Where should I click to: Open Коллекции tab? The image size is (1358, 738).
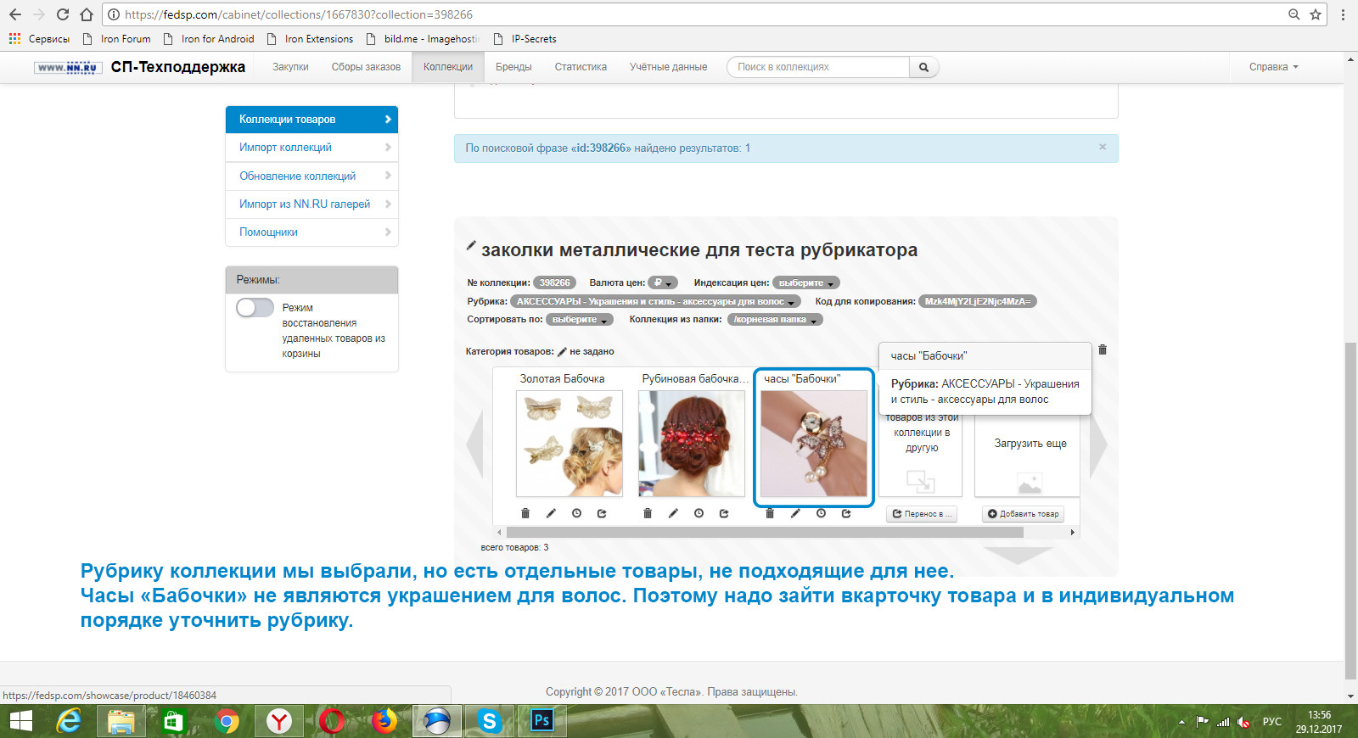tap(448, 67)
